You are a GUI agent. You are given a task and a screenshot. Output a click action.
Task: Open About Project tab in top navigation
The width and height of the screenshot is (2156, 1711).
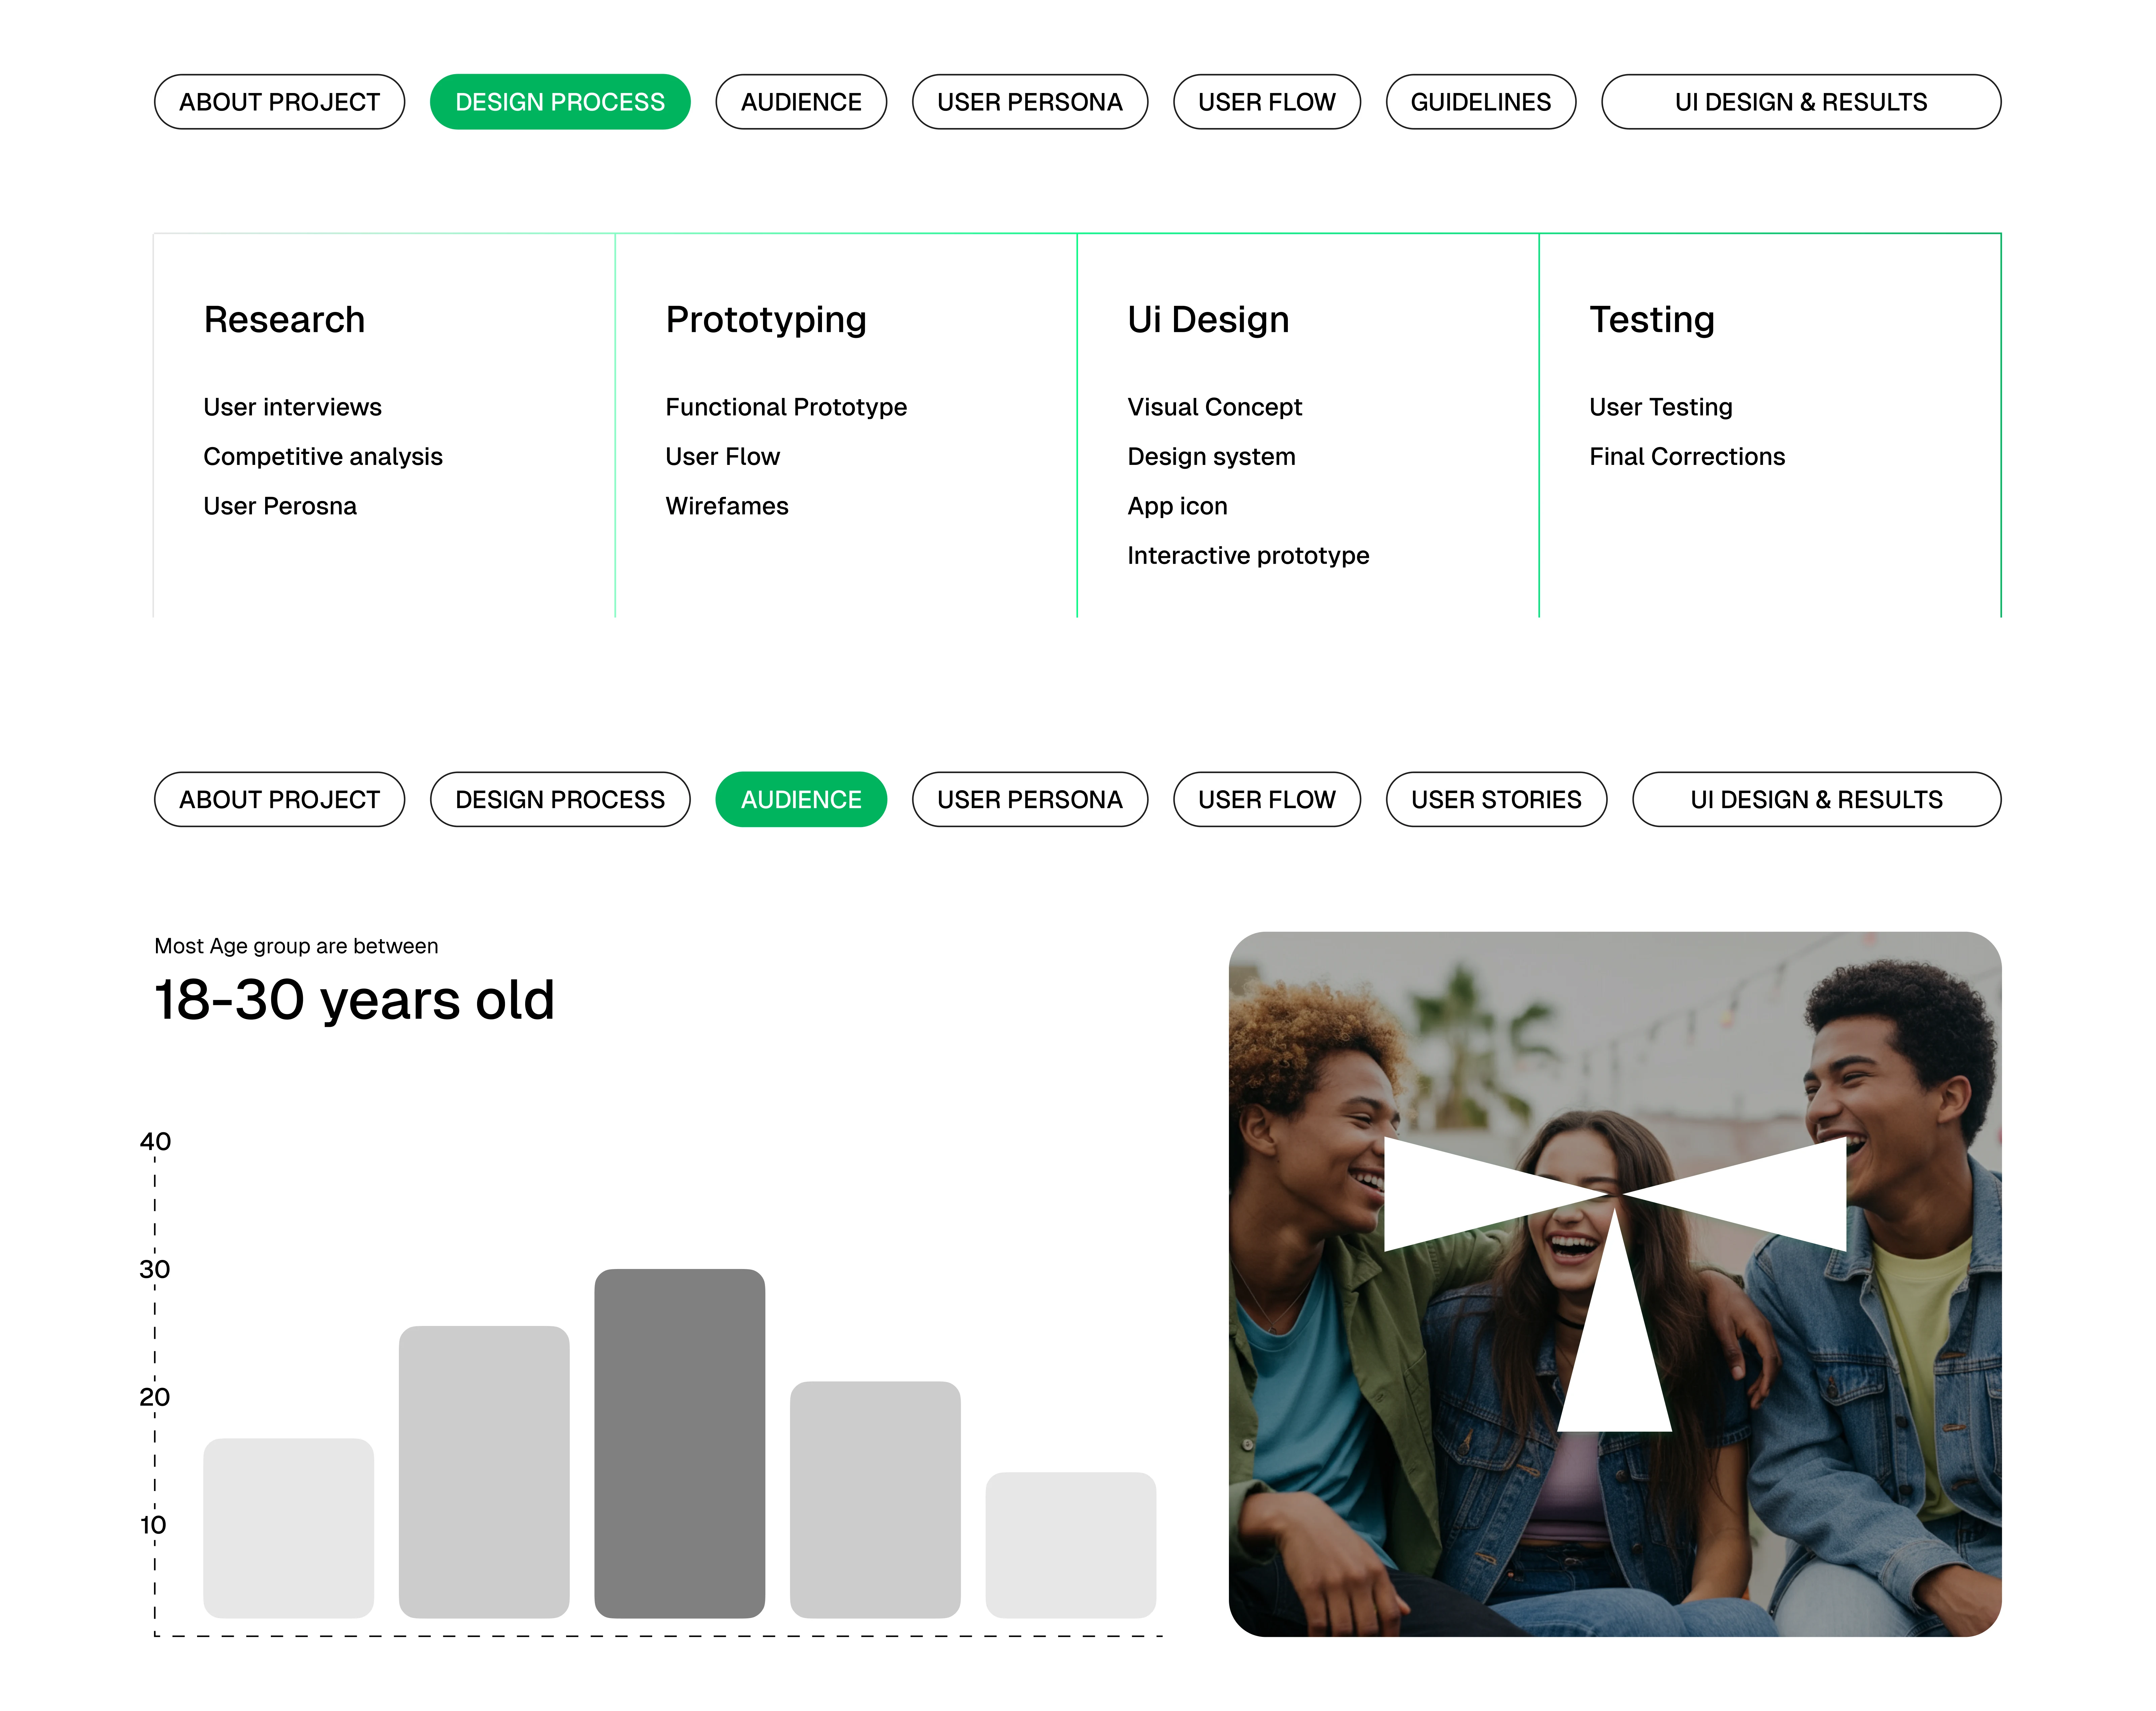pos(279,102)
